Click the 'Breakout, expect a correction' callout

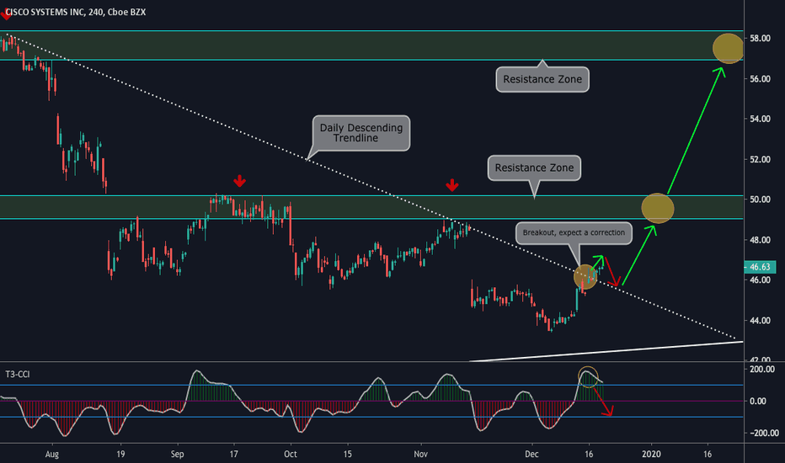click(x=574, y=232)
